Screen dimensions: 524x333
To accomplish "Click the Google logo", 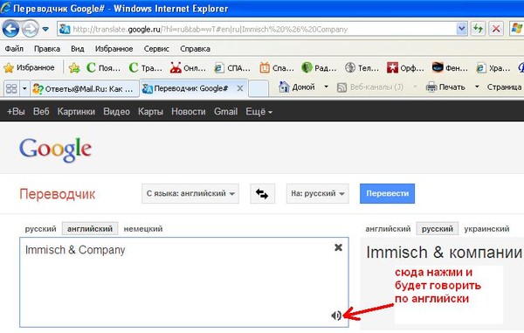I will (56, 149).
